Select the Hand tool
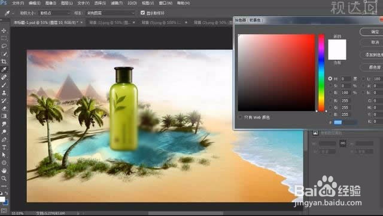The height and width of the screenshot is (216, 383). pos(4,171)
